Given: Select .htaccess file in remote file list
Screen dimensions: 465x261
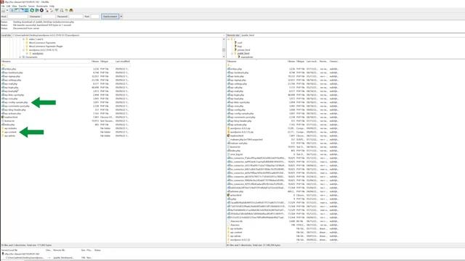Looking at the screenshot, I should coord(235,225).
